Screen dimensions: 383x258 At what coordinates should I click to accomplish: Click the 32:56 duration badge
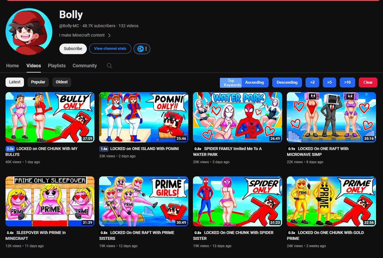(x=369, y=223)
